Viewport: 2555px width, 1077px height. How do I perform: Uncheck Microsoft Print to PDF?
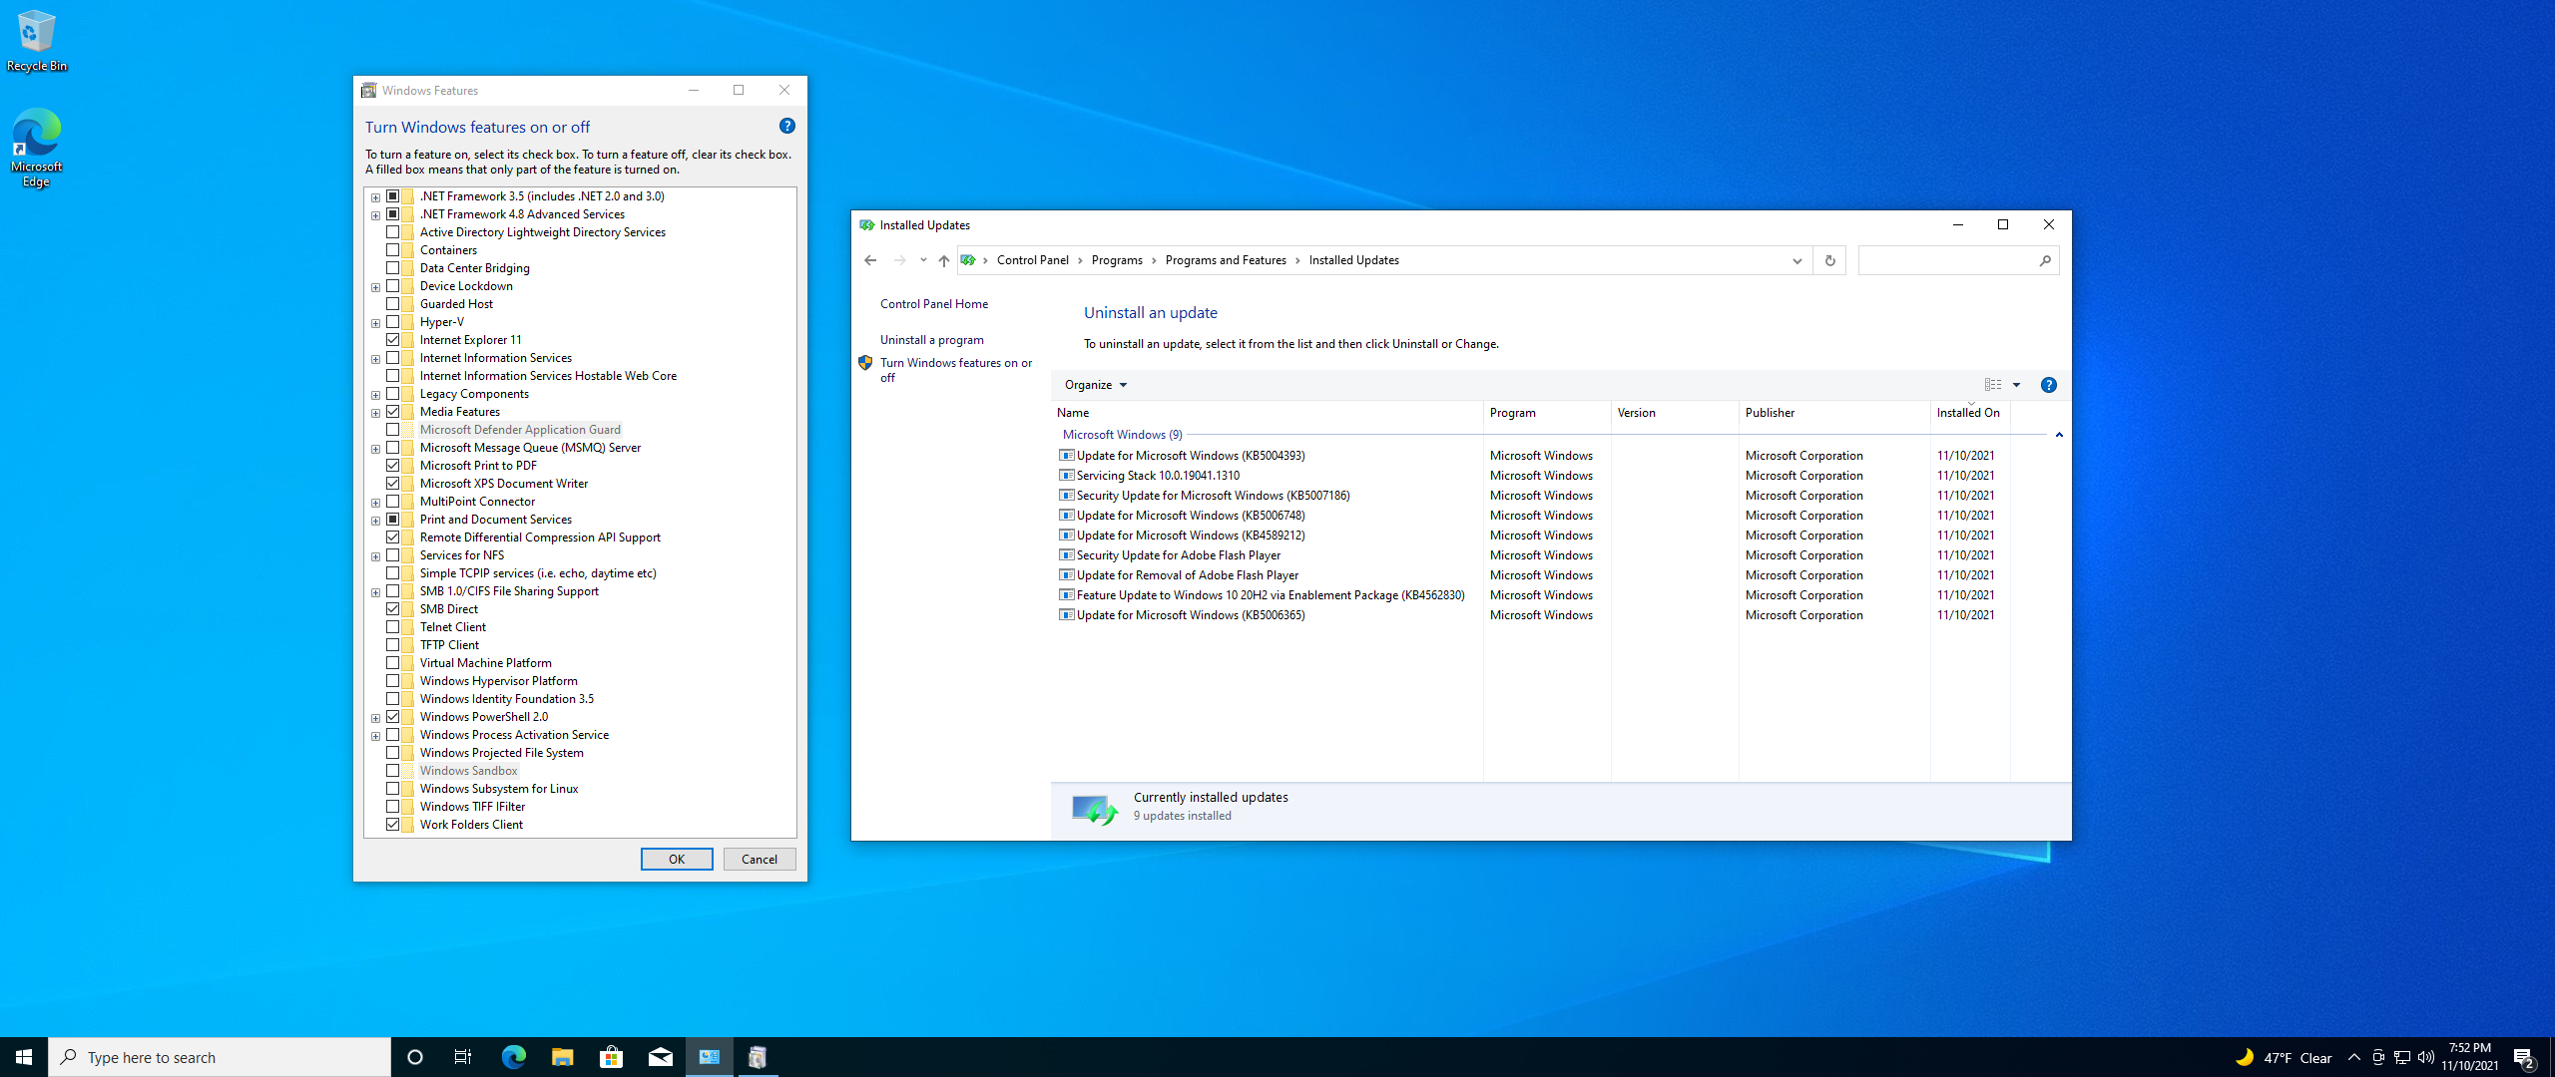coord(393,466)
